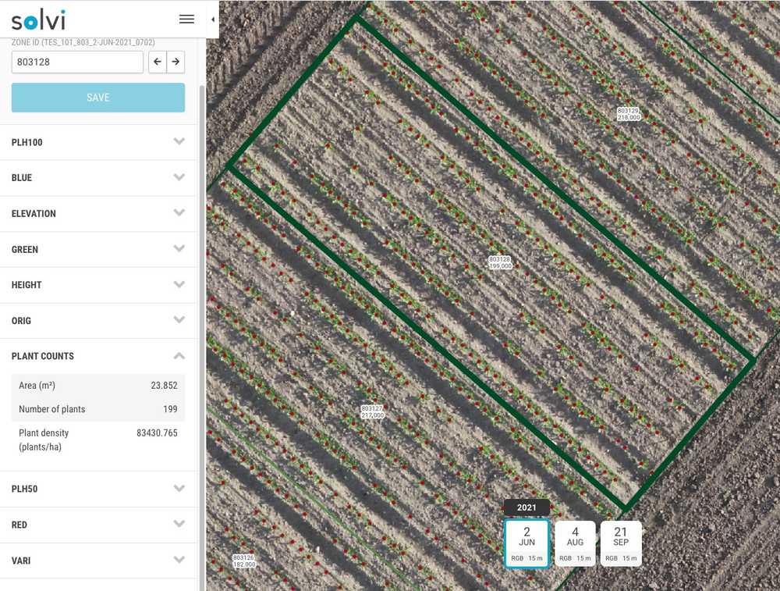Go to the previous zone with the left arrow
This screenshot has height=591, width=780.
[158, 62]
